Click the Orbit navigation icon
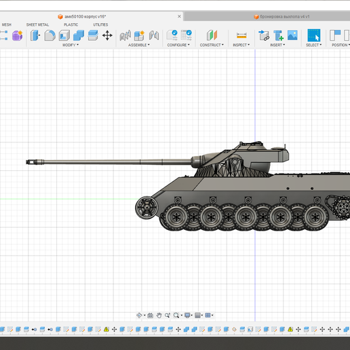Viewport: 350px width, 350px height. (139, 315)
